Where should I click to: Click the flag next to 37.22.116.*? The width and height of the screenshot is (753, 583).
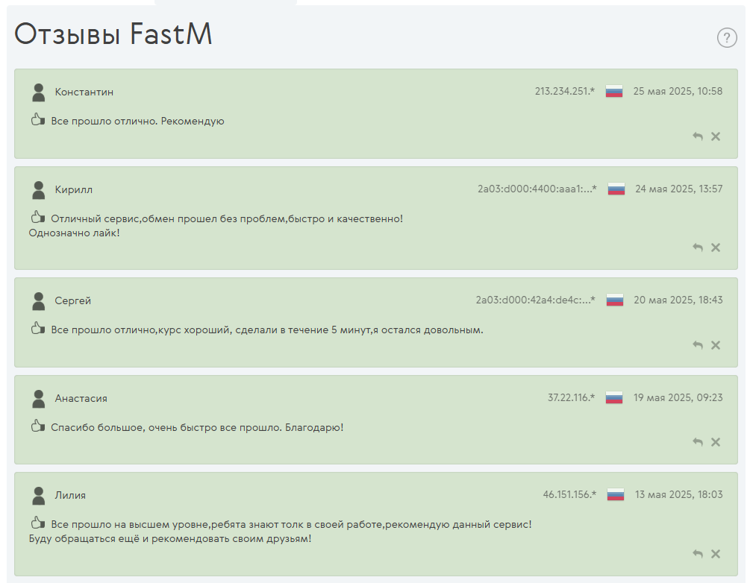(613, 397)
